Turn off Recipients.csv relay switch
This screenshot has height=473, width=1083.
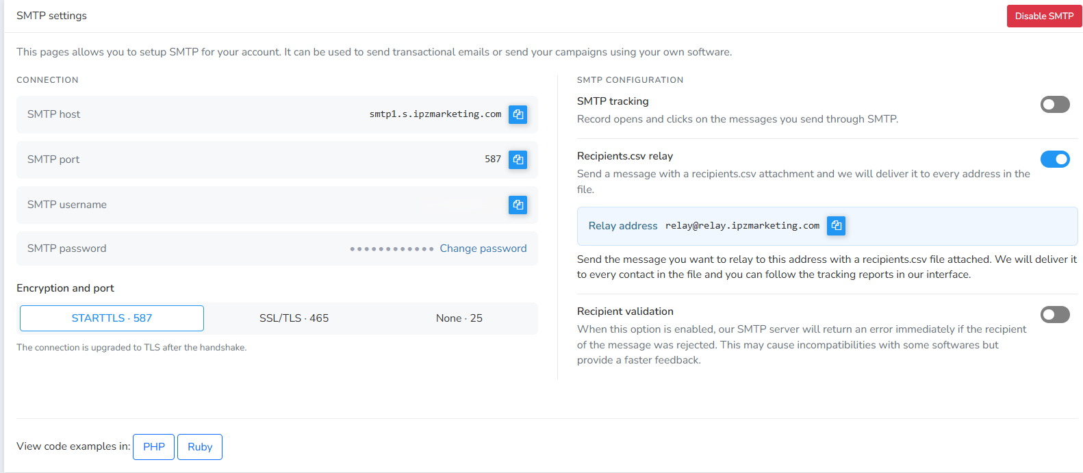coord(1055,159)
